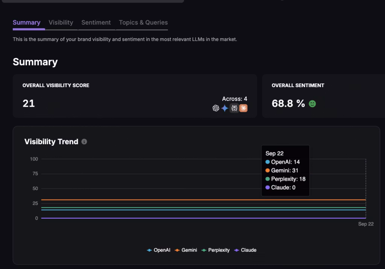Screen dimensions: 385x269
Task: Click the orange Claude logo icon
Action: pos(243,108)
